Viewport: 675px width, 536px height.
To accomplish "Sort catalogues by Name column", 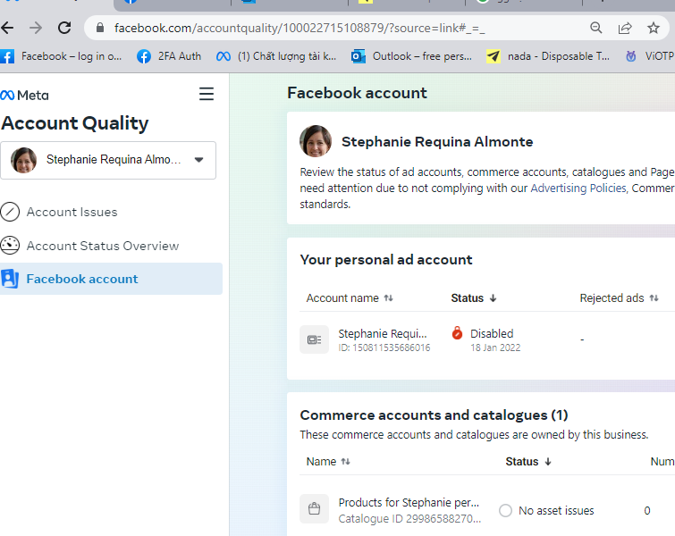I will (x=328, y=462).
